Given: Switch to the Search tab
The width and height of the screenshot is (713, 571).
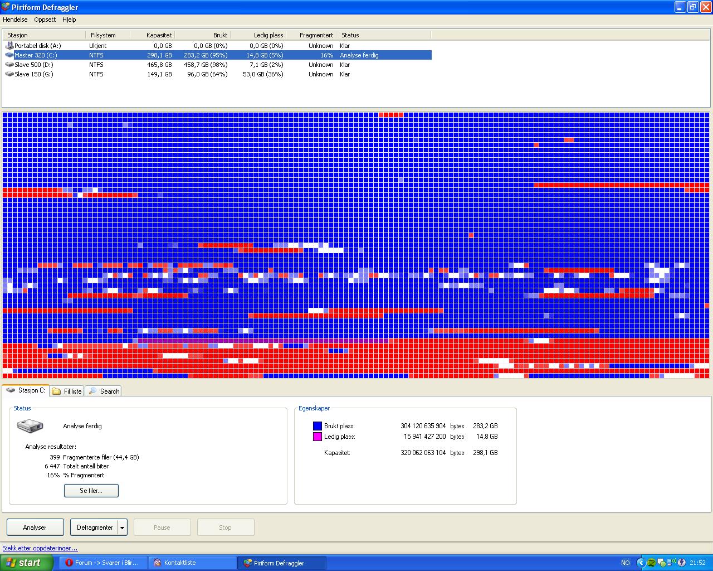Looking at the screenshot, I should 104,391.
